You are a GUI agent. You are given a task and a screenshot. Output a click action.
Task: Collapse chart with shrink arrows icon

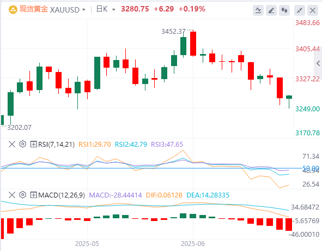point(300,10)
